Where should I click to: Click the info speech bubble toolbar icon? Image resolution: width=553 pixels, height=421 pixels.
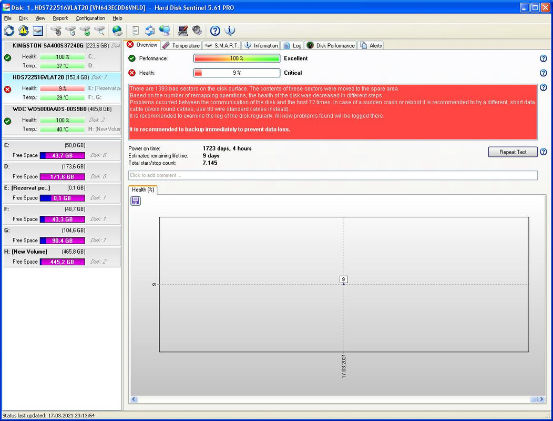point(230,31)
